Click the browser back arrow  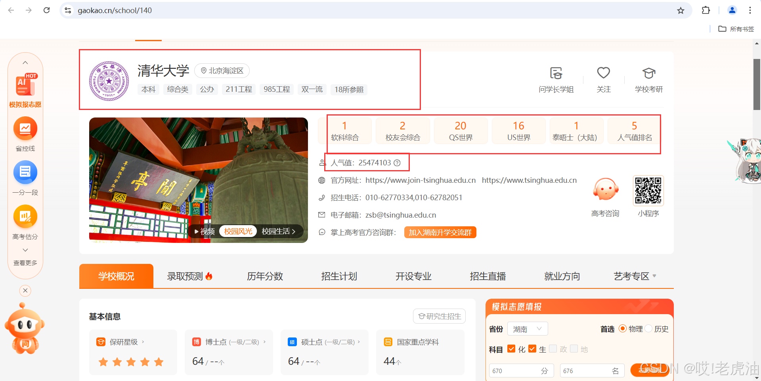pos(11,10)
